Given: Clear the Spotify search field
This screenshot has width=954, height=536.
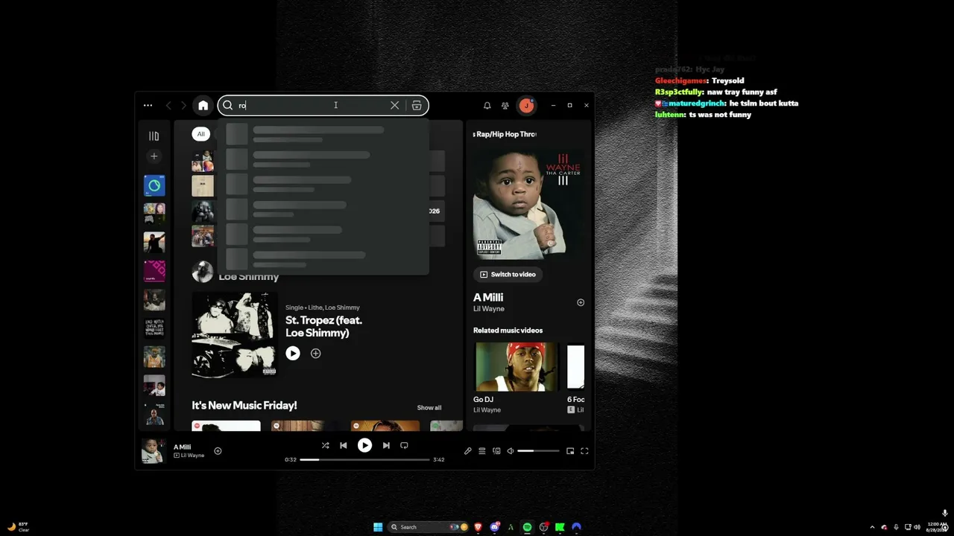Looking at the screenshot, I should [394, 106].
